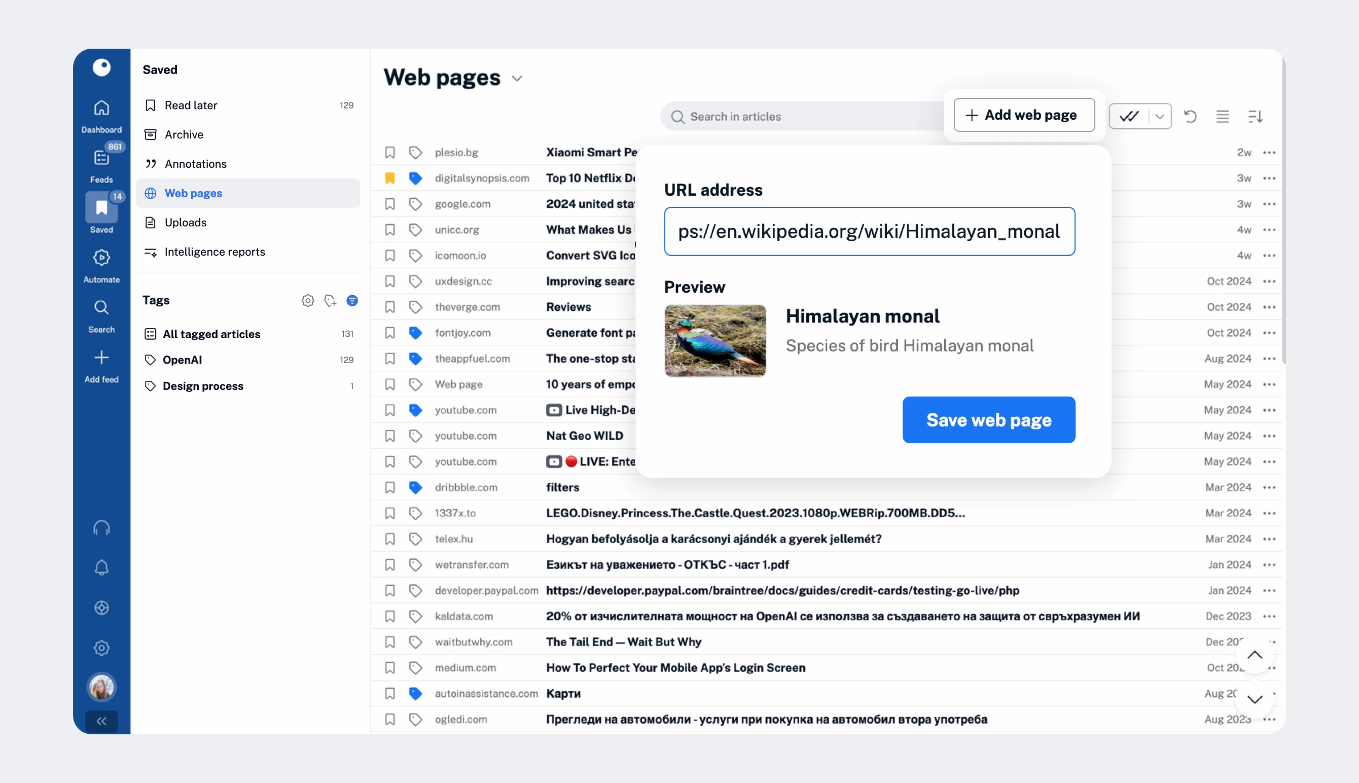Click tag icon on fontjoy.com row
Image resolution: width=1359 pixels, height=783 pixels.
[x=415, y=333]
